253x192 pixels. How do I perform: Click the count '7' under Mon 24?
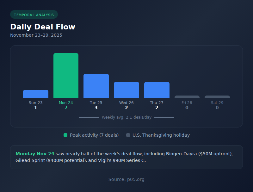click(66, 108)
